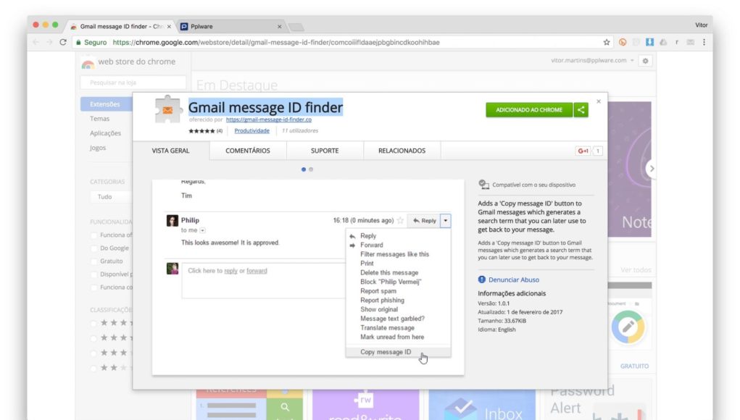
Task: Select Extensões in the sidebar
Action: click(x=107, y=104)
